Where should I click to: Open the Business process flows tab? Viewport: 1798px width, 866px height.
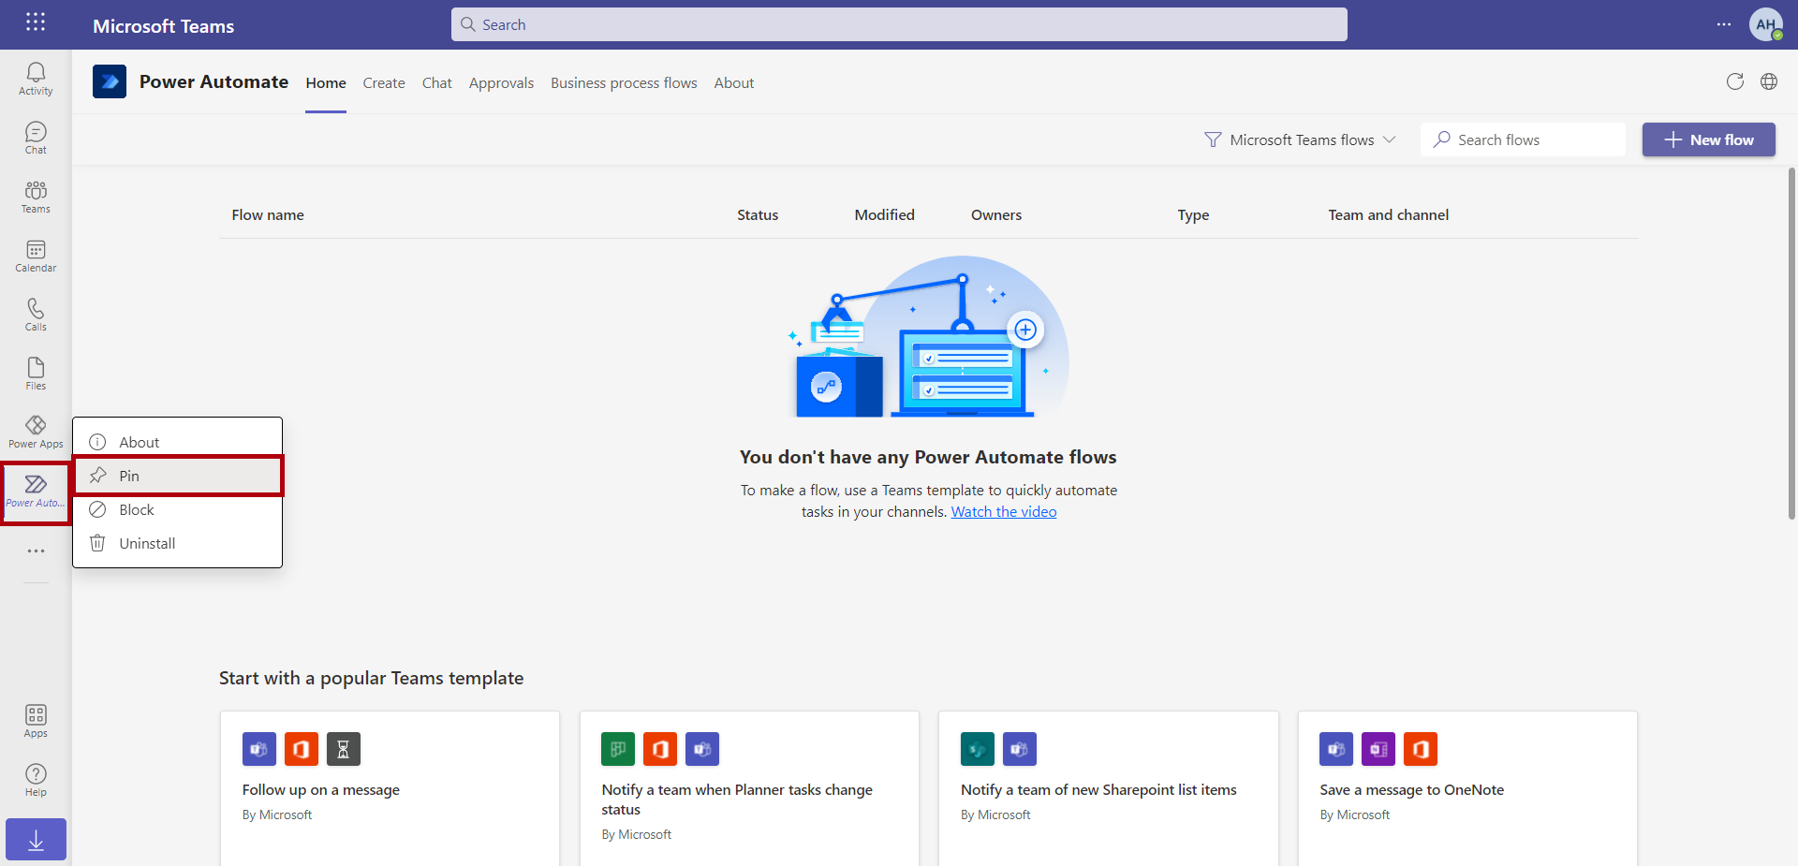624,82
